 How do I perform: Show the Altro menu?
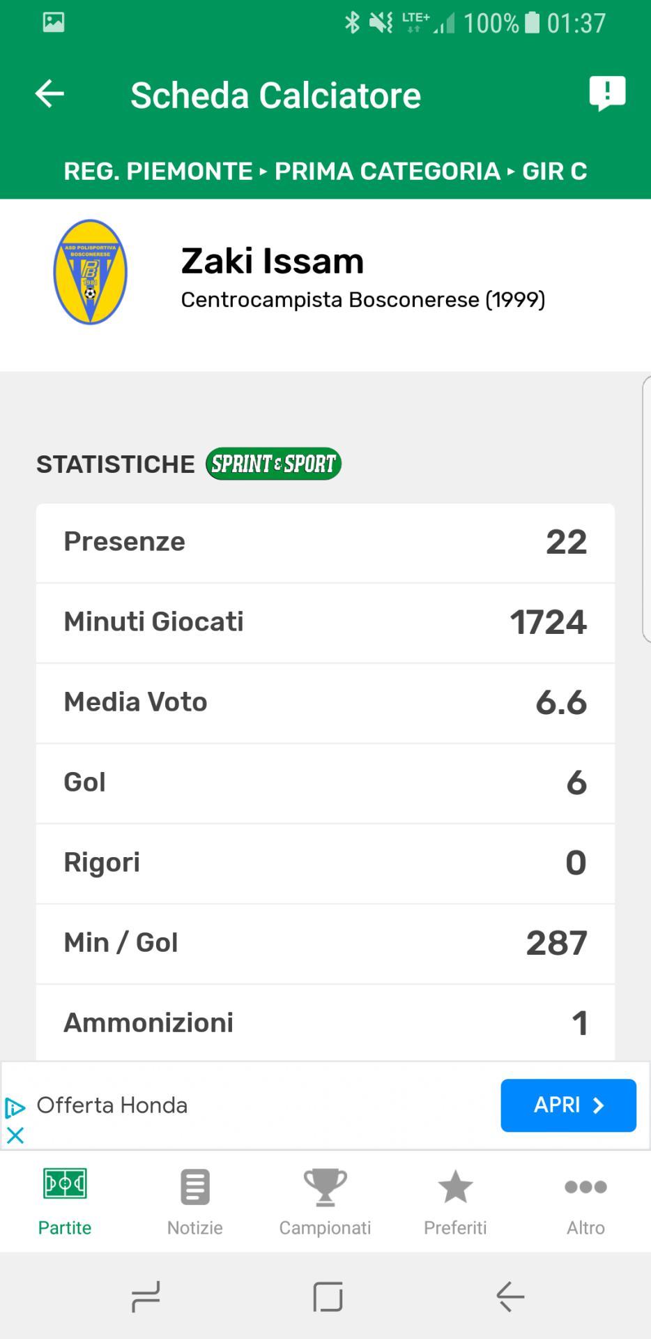click(585, 1201)
